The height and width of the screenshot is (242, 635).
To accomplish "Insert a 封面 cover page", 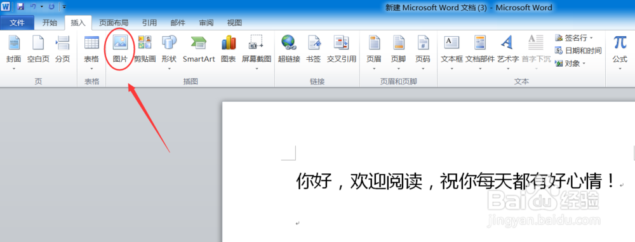I will (13, 52).
